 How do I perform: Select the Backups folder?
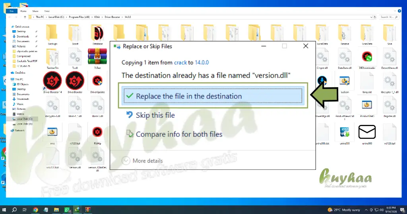tap(52, 35)
